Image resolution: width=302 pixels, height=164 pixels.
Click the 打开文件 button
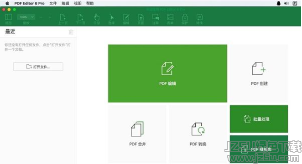(x=38, y=67)
